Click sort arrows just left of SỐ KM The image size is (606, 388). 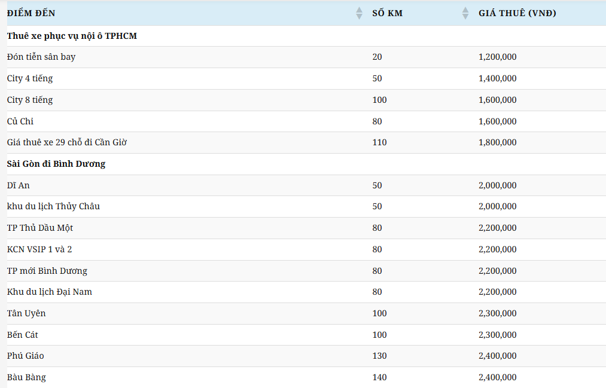pos(359,13)
